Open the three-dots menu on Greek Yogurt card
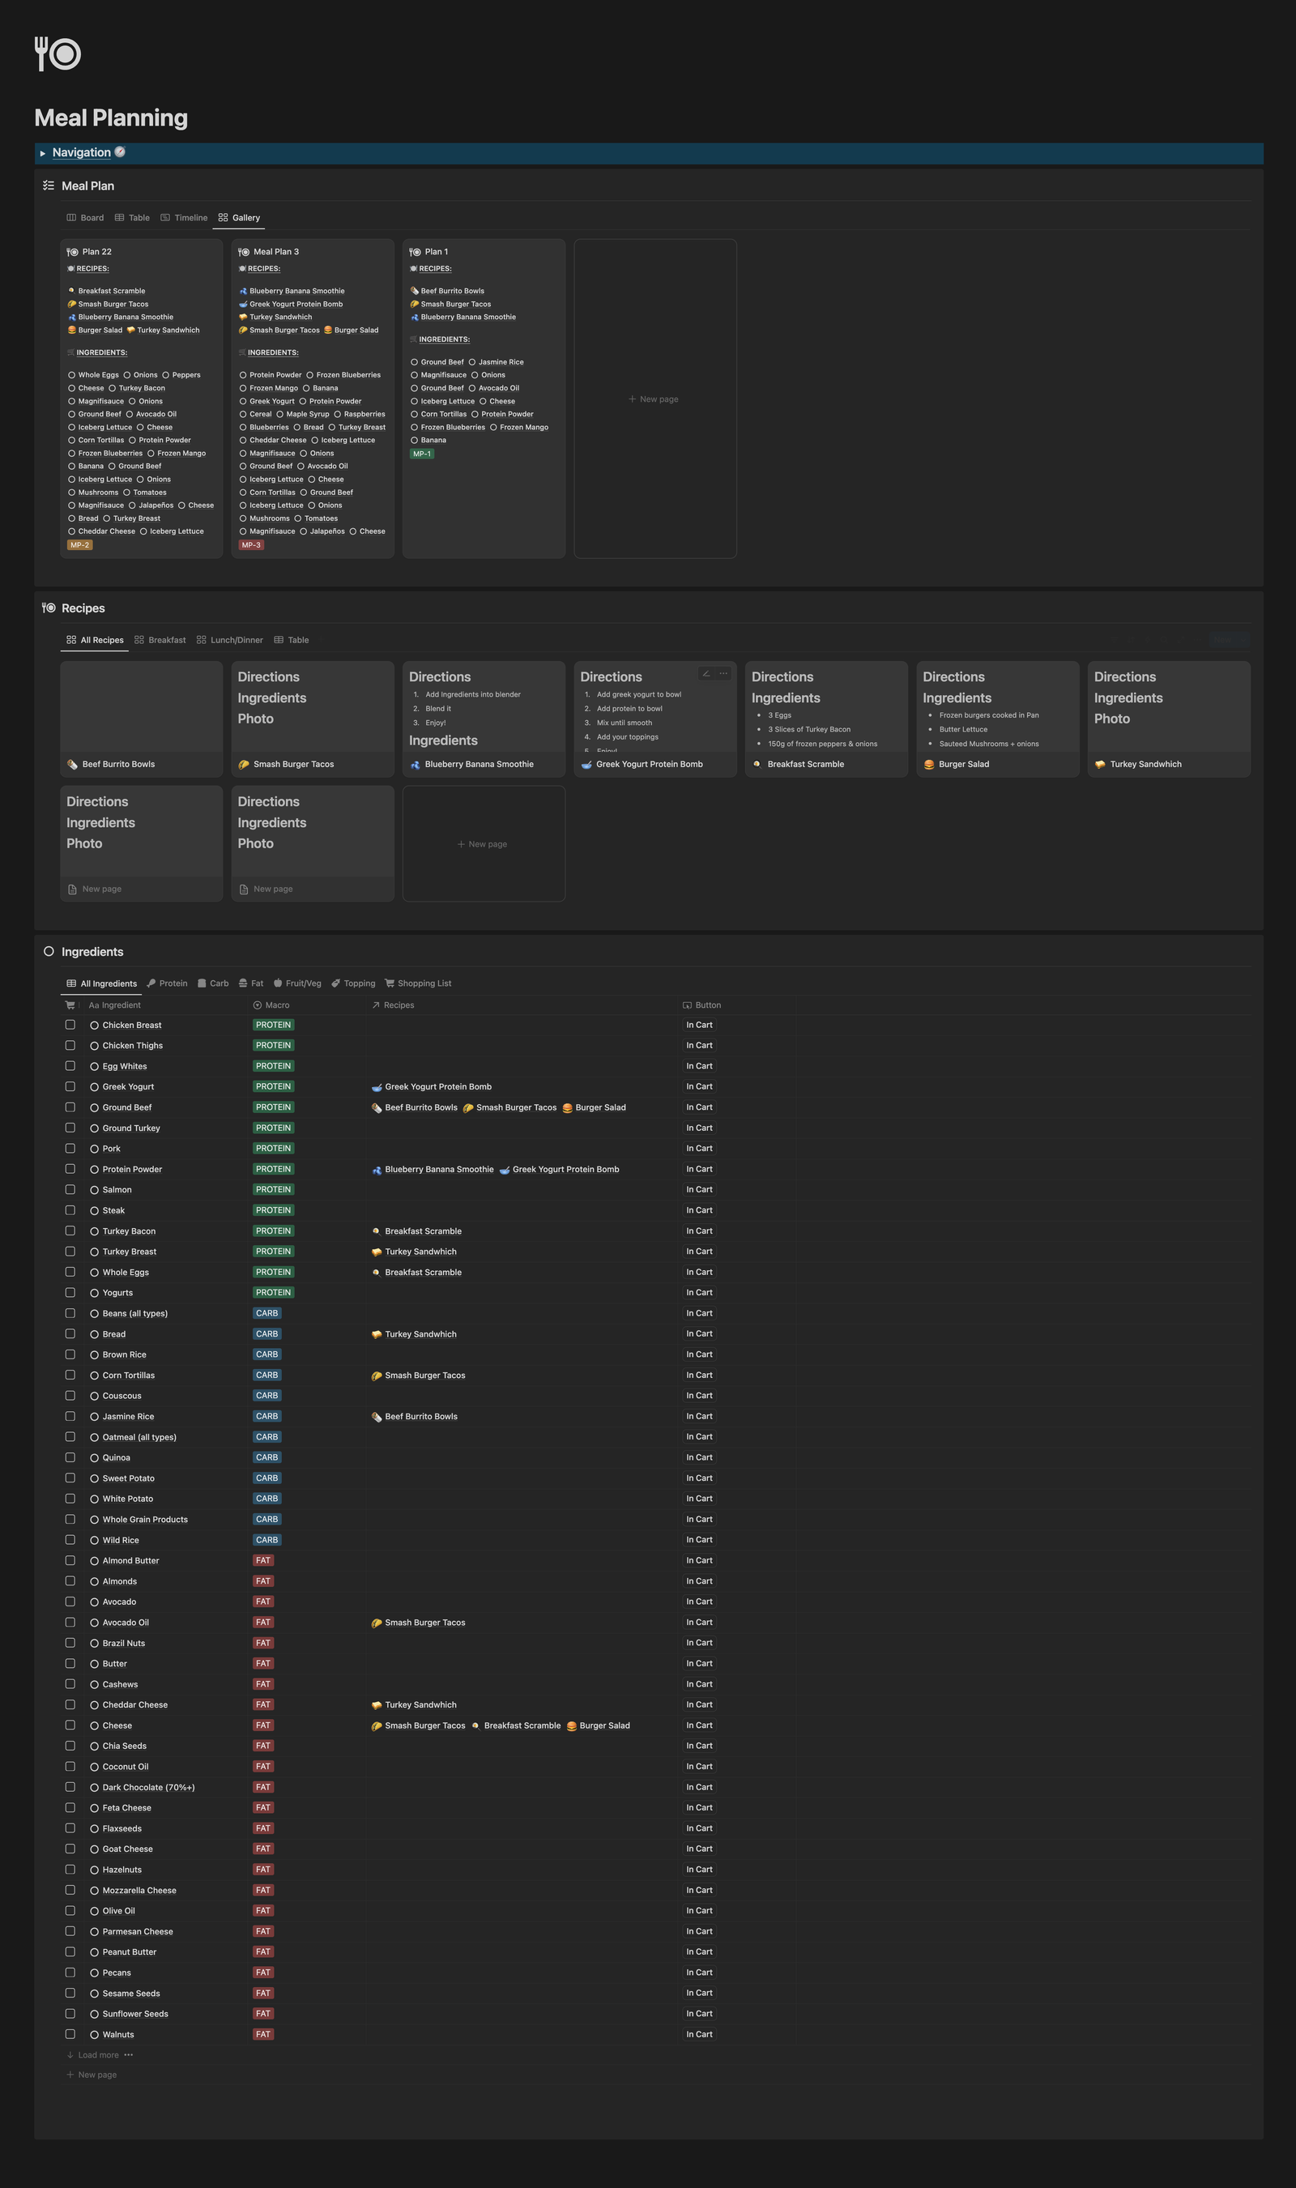The image size is (1296, 2188). [x=723, y=673]
